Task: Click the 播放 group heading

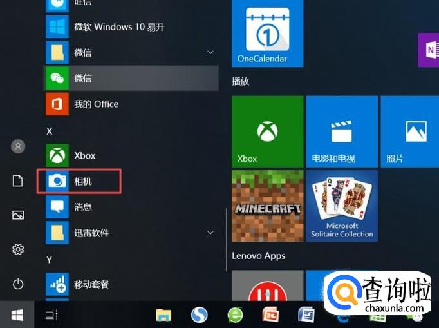Action: (240, 82)
